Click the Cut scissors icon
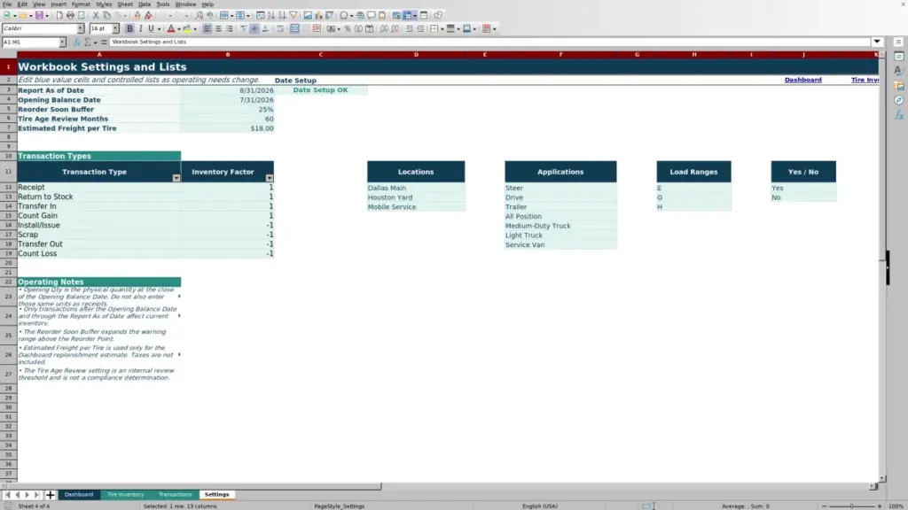908x510 pixels. [96, 16]
